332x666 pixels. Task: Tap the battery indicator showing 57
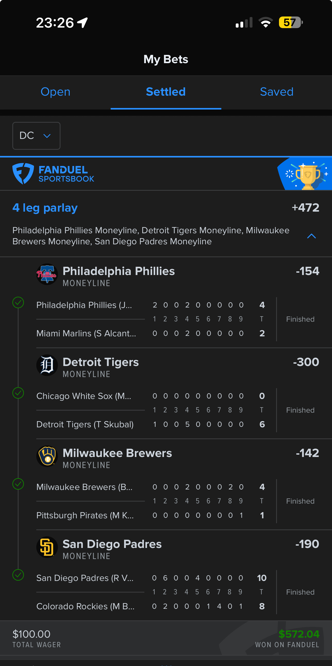click(x=290, y=22)
